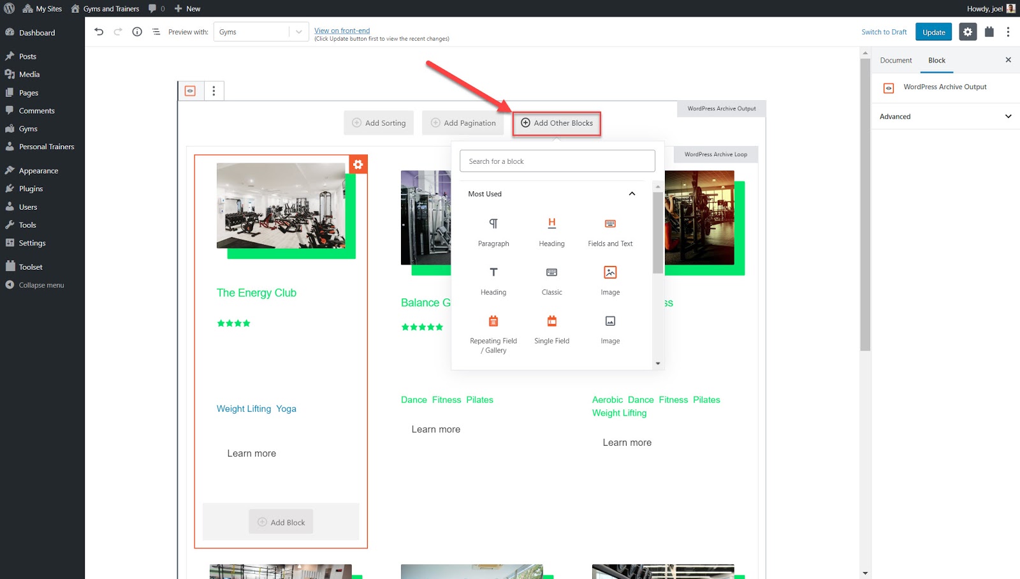This screenshot has height=579, width=1020.
Task: Open the View on front-end link
Action: point(342,31)
